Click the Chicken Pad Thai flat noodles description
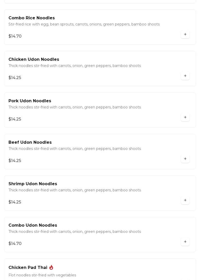Screen dimensions: 200x280 click(x=42, y=275)
